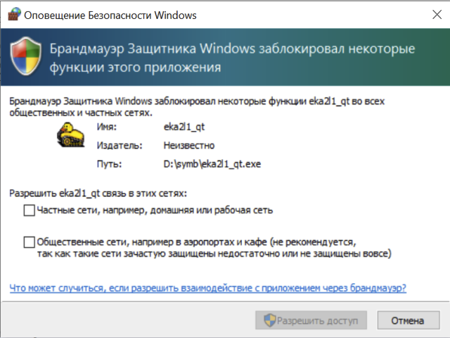Click the Windows Defender shield icon

point(26,56)
